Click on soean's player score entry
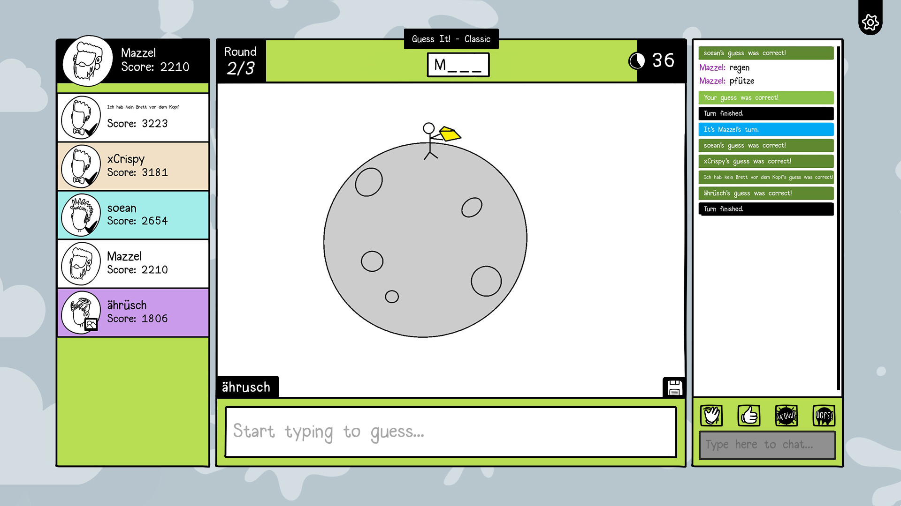Viewport: 901px width, 506px height. [132, 214]
